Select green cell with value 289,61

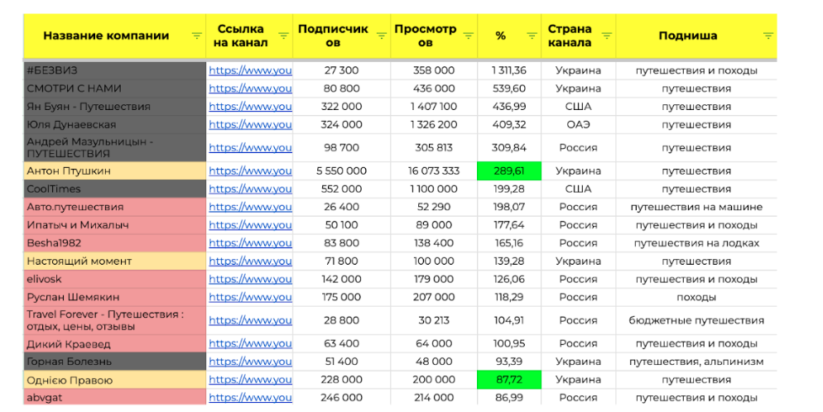point(509,171)
